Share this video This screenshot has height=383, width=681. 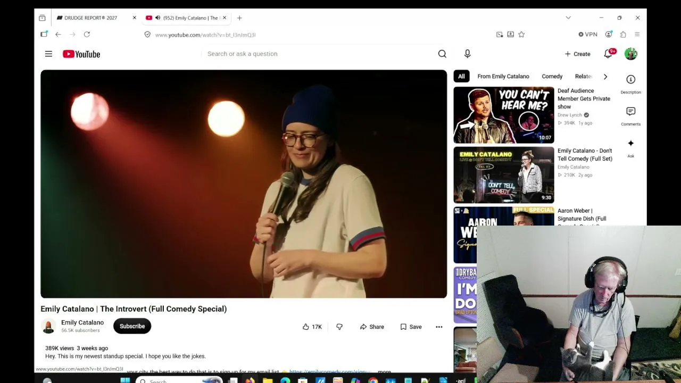point(372,327)
